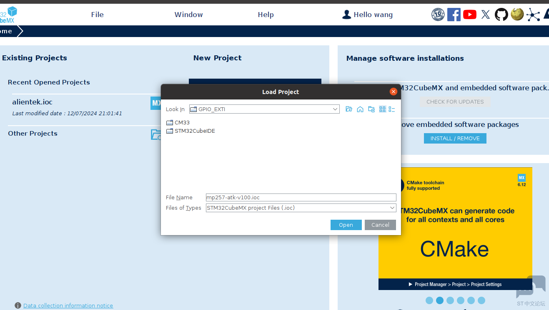Click the Home breadcrumb tab
The width and height of the screenshot is (549, 310).
(x=9, y=31)
